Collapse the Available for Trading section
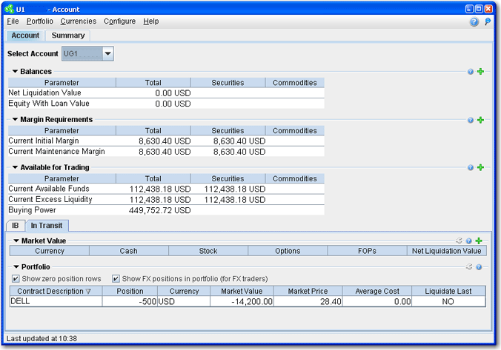 15,167
